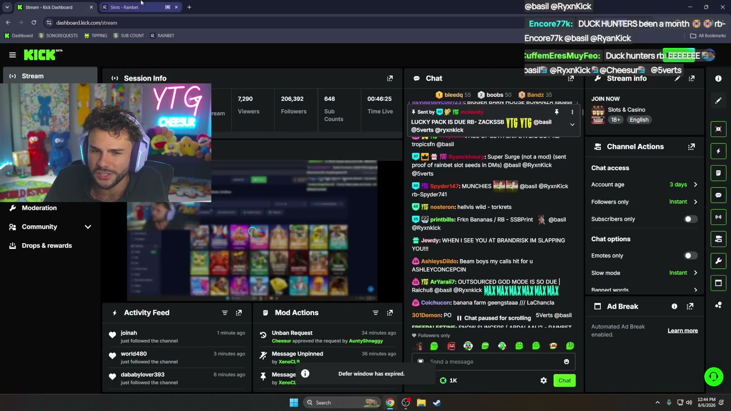Open emoji picker in message box
This screenshot has height=411, width=731.
(x=567, y=362)
